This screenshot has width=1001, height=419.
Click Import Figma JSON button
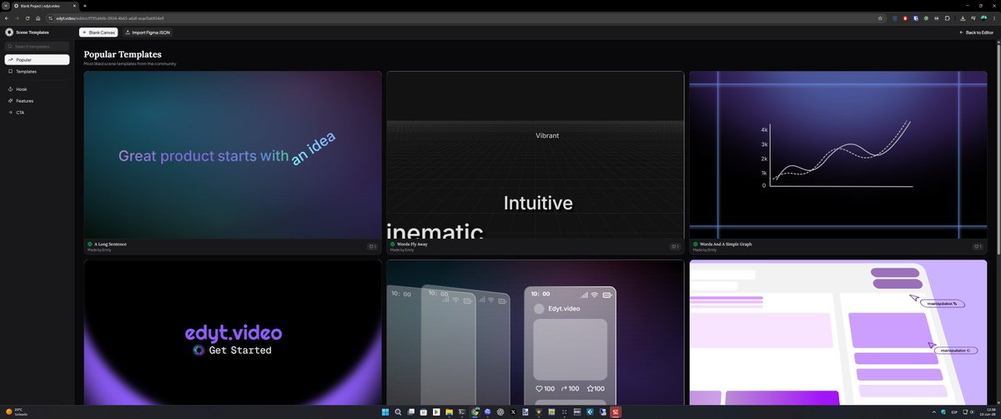point(148,33)
